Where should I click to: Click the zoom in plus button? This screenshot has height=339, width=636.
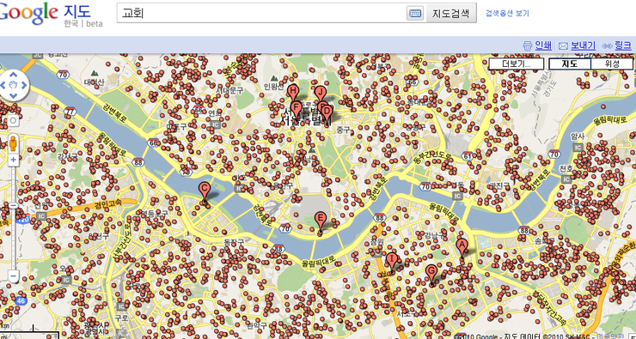pyautogui.click(x=13, y=160)
